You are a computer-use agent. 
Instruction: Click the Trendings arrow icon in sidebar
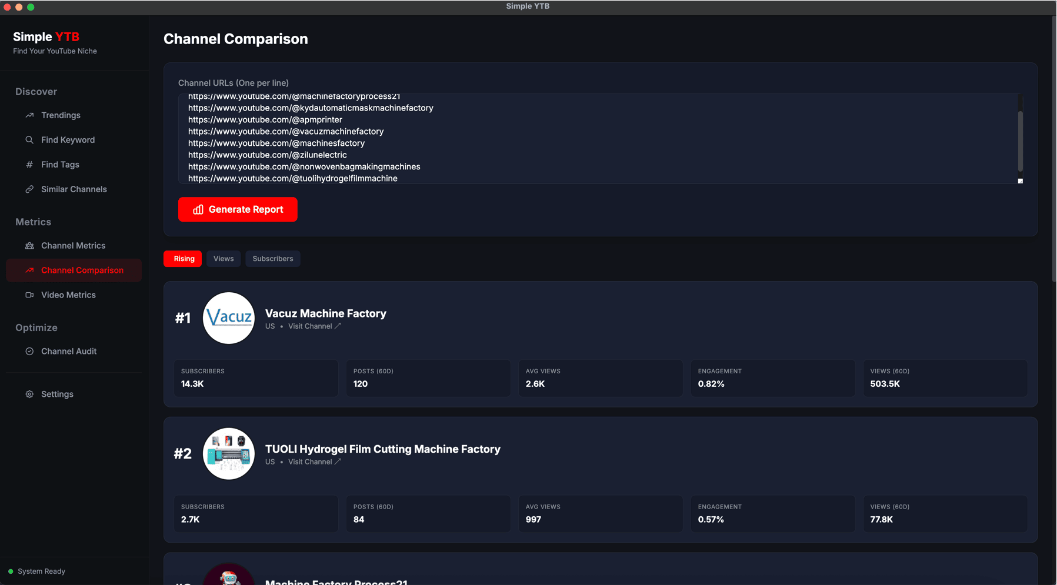[29, 115]
